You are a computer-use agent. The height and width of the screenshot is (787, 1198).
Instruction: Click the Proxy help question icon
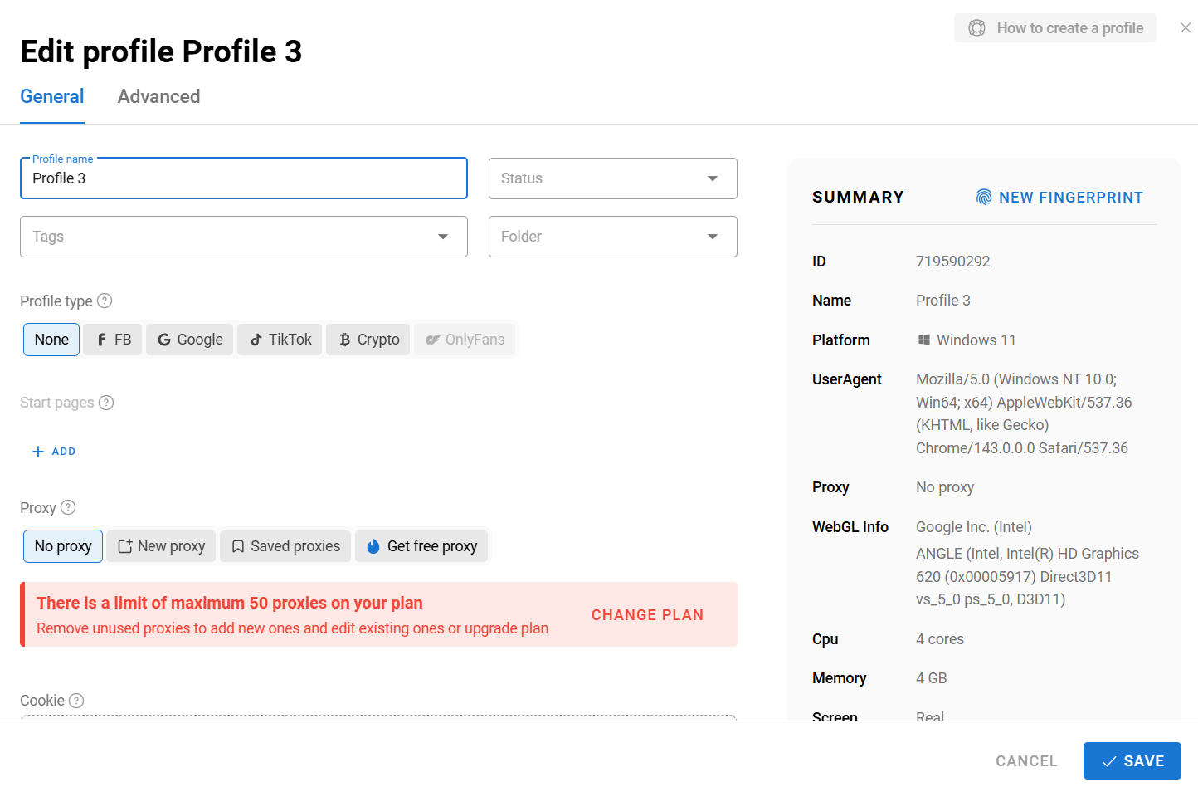click(68, 507)
